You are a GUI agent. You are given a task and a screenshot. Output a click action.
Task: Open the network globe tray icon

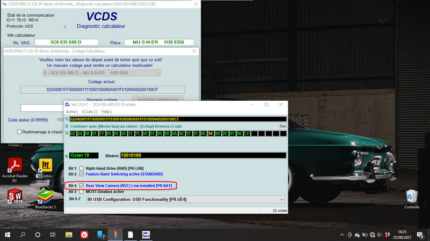coord(372,235)
